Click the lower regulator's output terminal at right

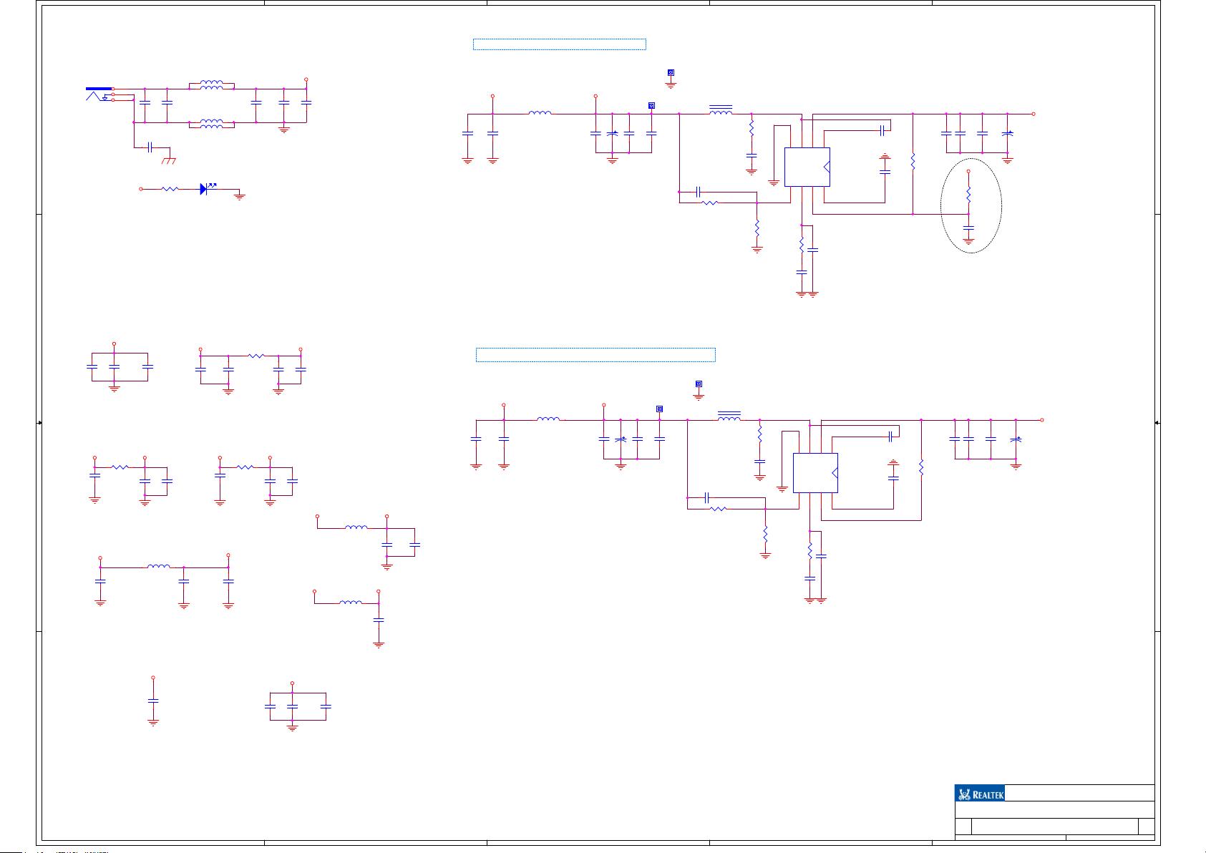(1042, 420)
